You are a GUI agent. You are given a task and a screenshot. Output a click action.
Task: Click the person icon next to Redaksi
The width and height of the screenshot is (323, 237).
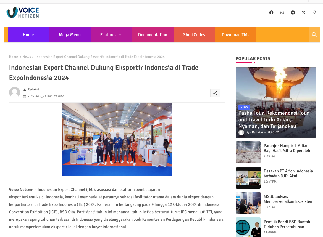(x=25, y=90)
